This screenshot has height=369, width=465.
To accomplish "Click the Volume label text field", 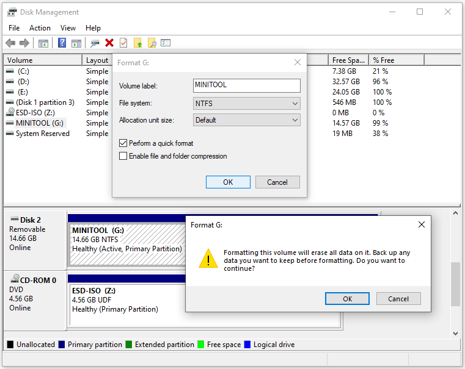I will [246, 85].
